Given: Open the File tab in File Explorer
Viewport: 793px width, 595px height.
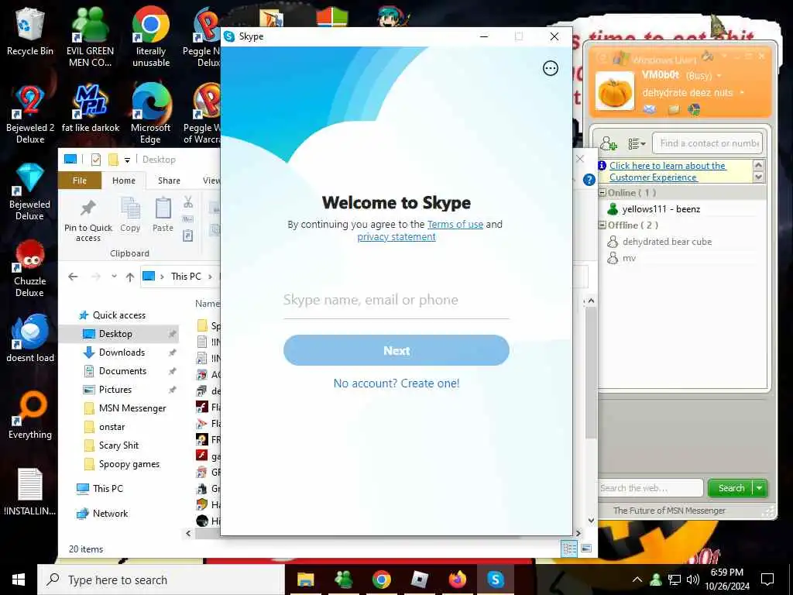Looking at the screenshot, I should pos(80,181).
